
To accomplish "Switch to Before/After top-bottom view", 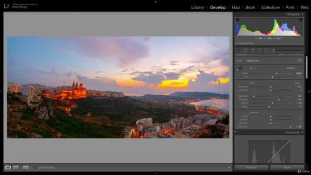I will click(x=26, y=168).
